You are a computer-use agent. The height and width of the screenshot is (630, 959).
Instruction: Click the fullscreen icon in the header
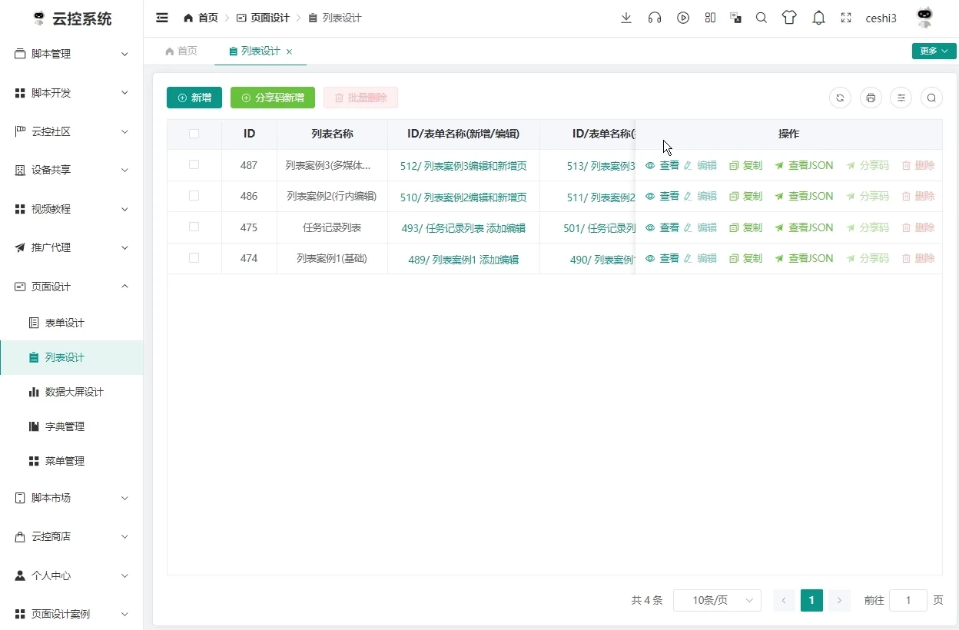tap(846, 17)
